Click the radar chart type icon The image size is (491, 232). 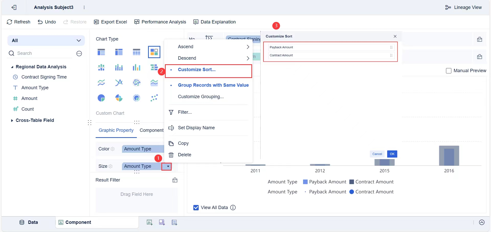click(137, 83)
